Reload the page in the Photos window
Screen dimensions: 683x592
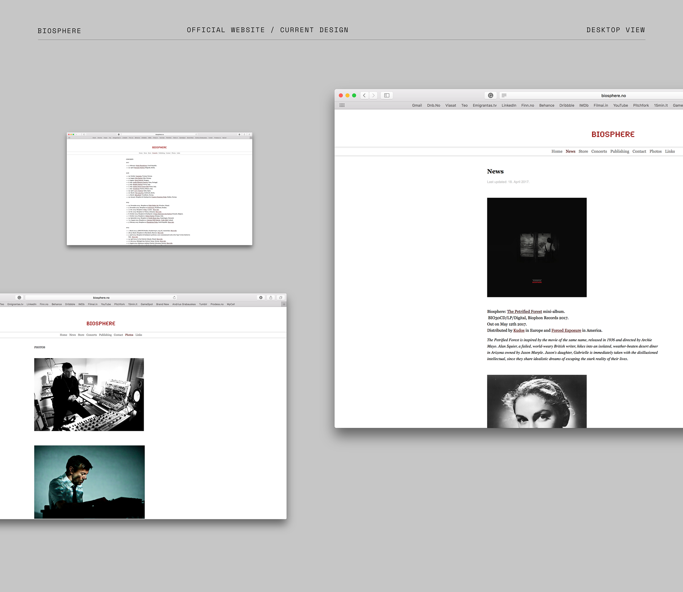pyautogui.click(x=174, y=298)
